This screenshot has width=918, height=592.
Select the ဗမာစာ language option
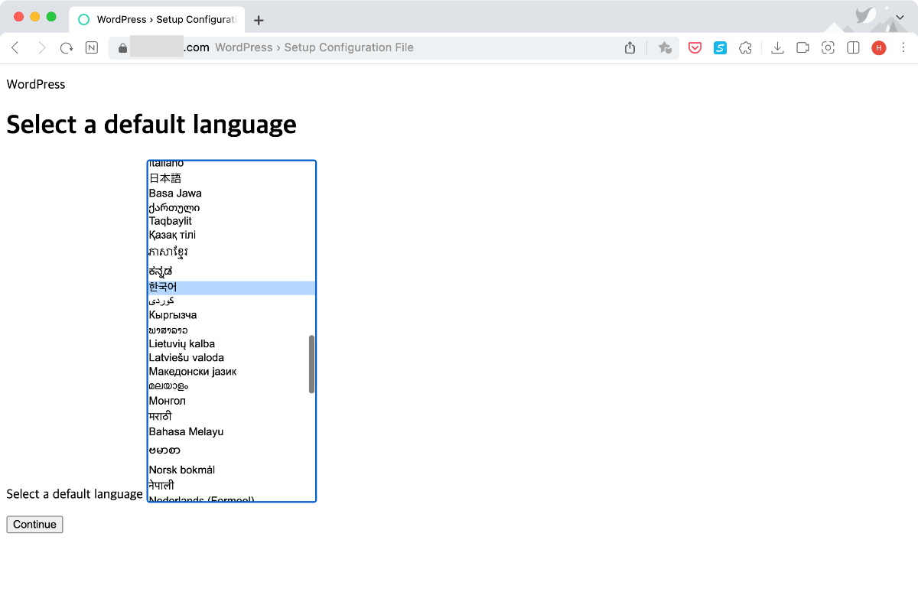click(232, 451)
